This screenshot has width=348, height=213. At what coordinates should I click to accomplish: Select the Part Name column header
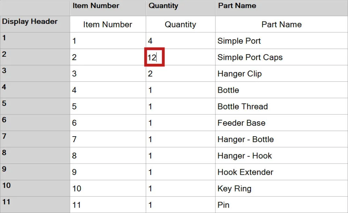[x=282, y=8]
